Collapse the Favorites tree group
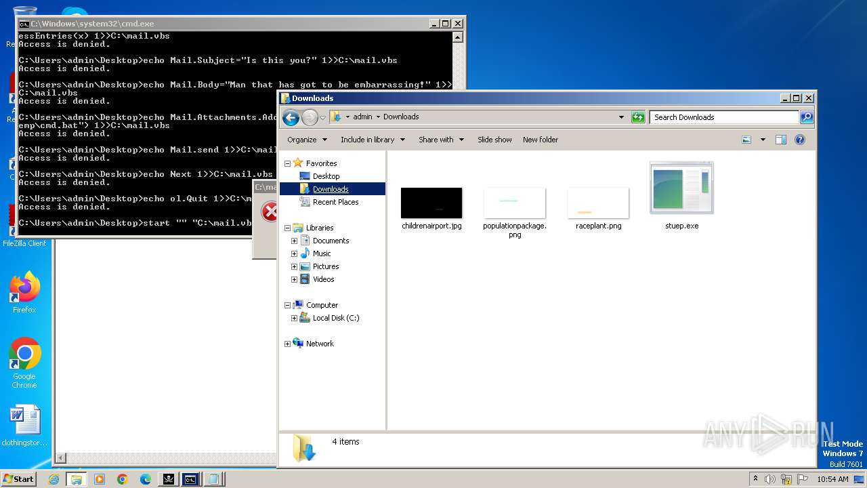Screen dimensions: 867x488 287,163
